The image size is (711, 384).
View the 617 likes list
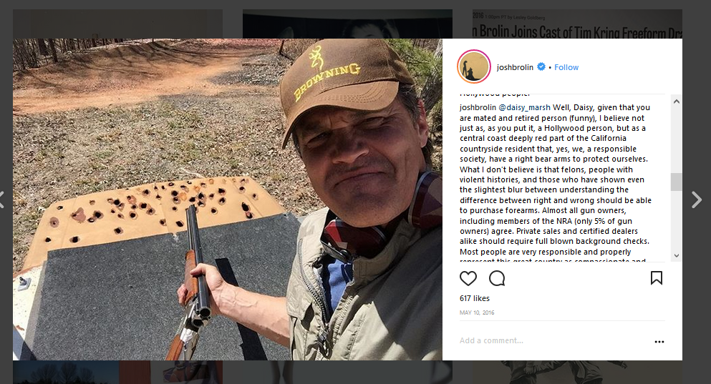[473, 298]
